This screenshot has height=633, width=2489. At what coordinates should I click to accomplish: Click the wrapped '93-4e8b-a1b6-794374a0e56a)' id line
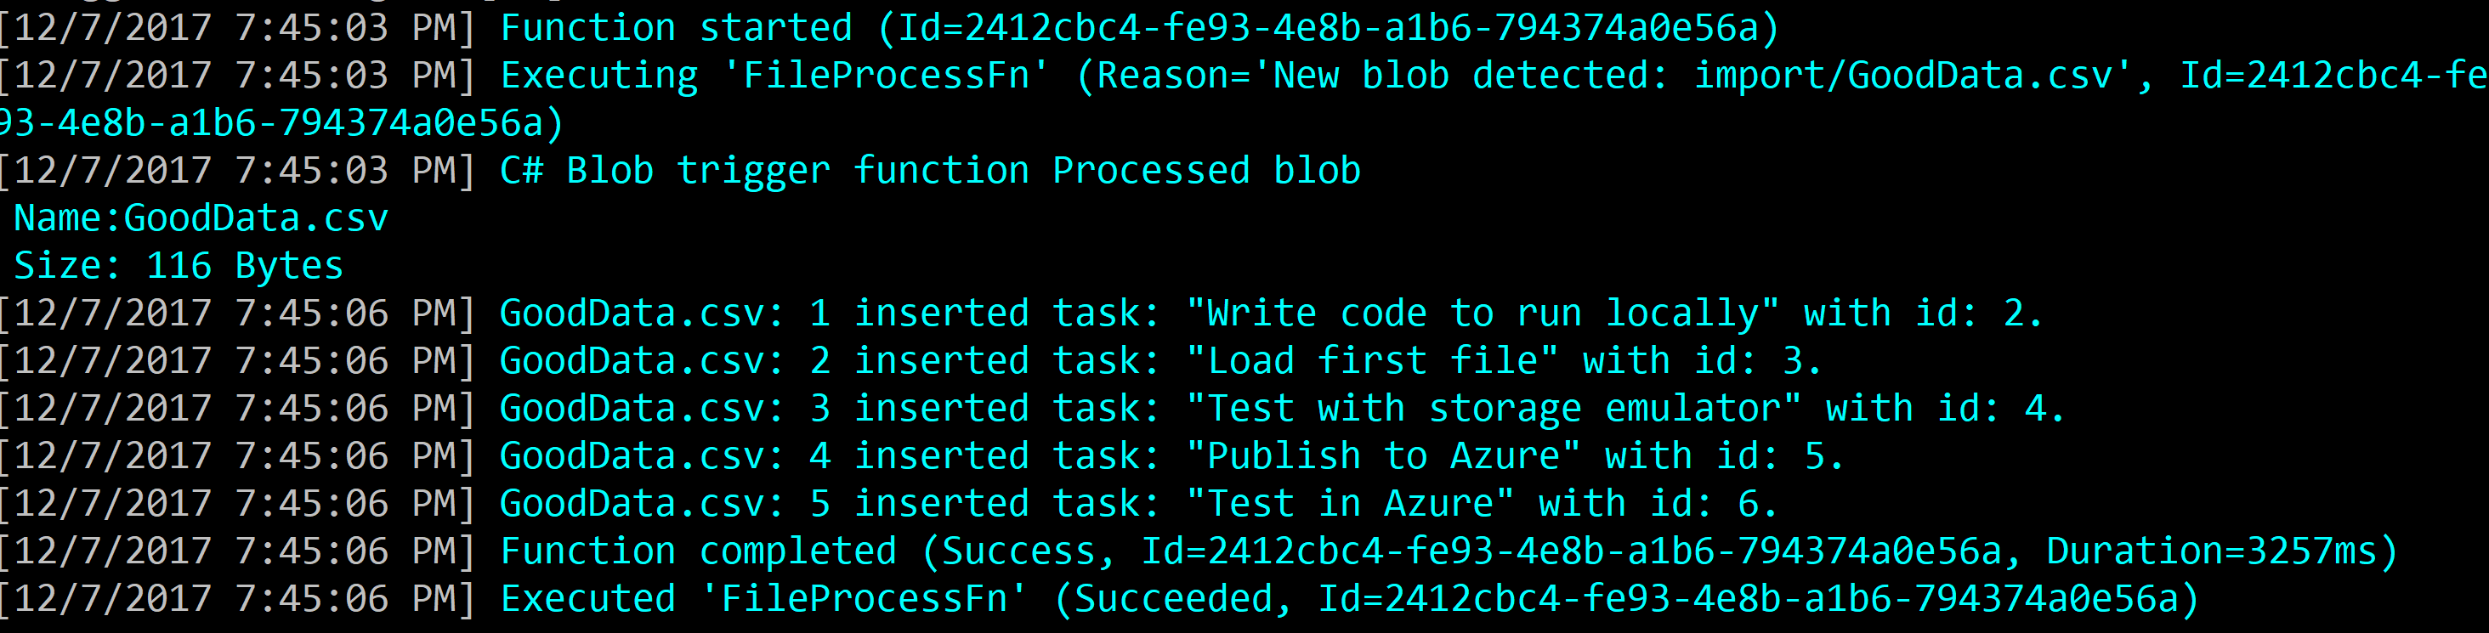click(x=282, y=122)
